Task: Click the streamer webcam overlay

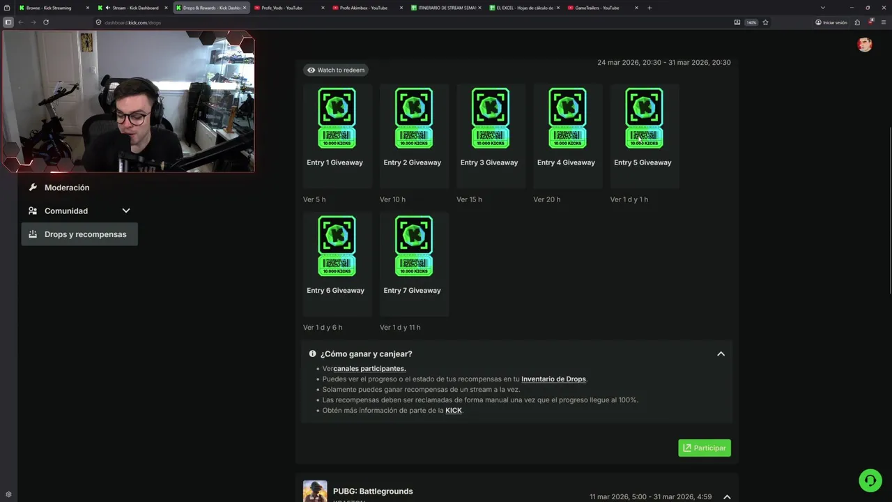Action: click(128, 101)
